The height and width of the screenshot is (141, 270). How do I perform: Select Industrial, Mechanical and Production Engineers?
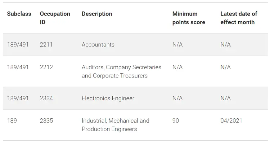[115, 125]
